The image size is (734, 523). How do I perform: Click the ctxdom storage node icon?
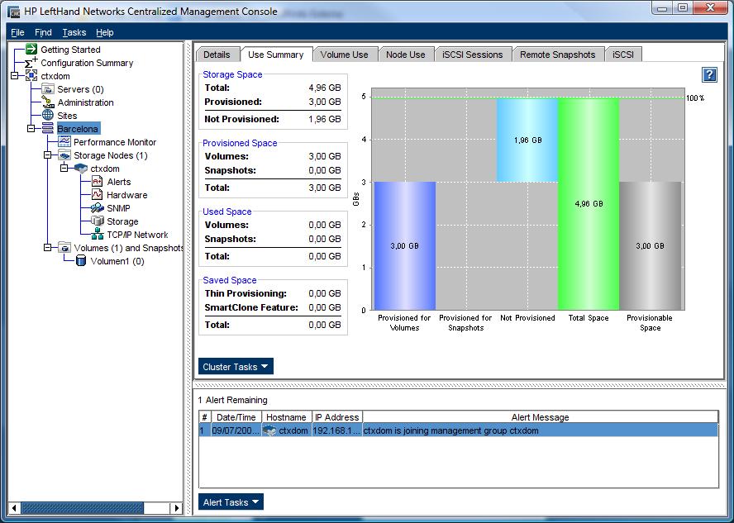tap(81, 168)
